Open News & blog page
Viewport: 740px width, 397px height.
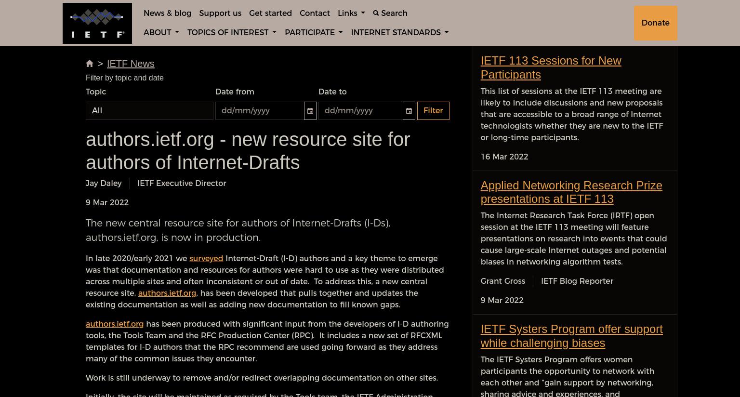click(x=167, y=13)
